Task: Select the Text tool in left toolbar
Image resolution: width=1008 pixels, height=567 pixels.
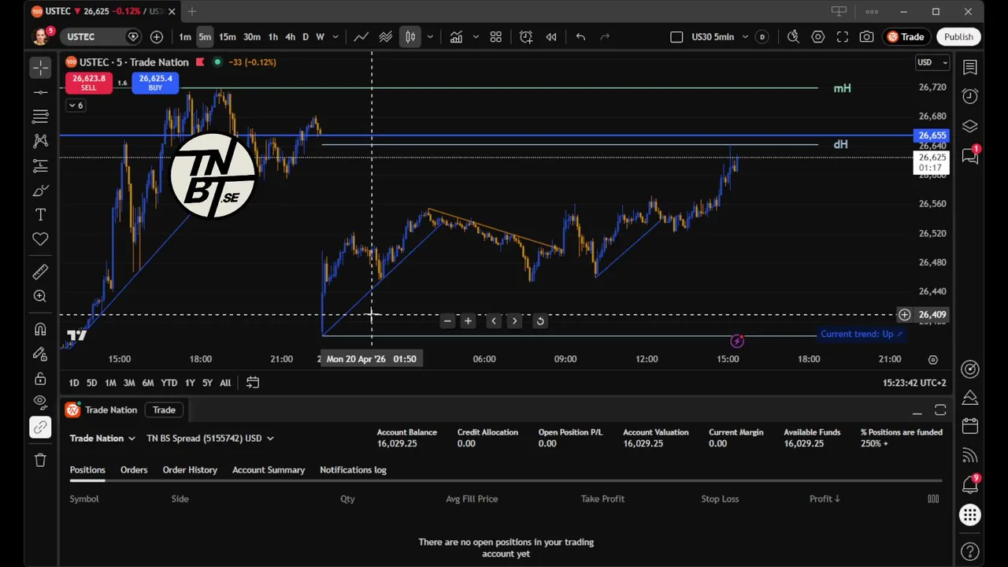Action: [x=40, y=215]
